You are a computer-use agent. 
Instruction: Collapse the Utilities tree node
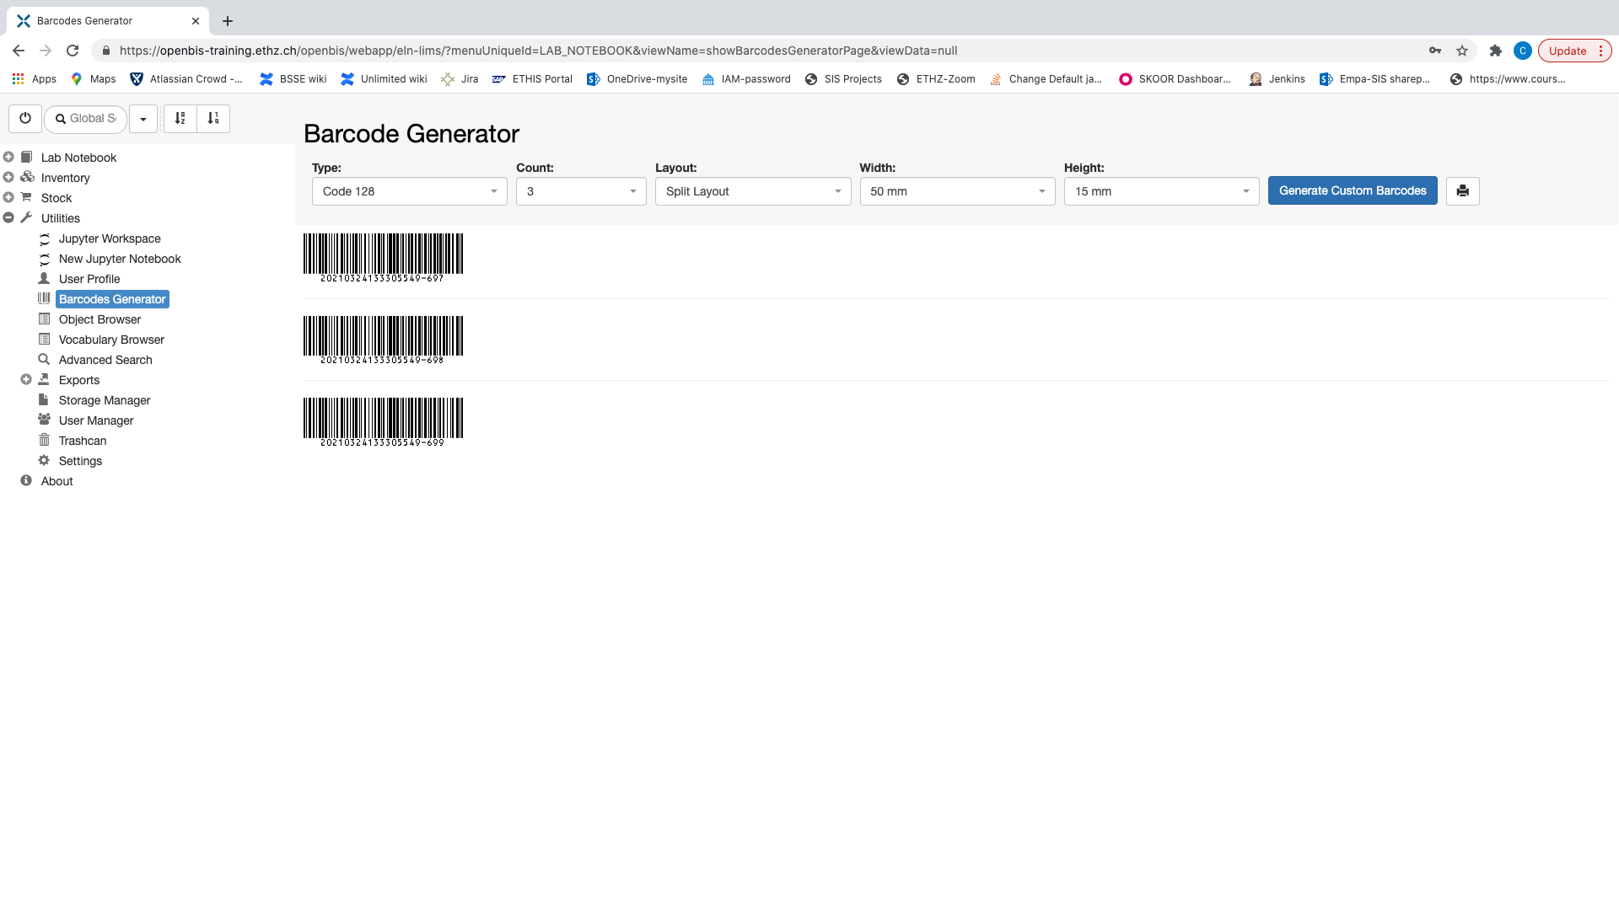[8, 217]
